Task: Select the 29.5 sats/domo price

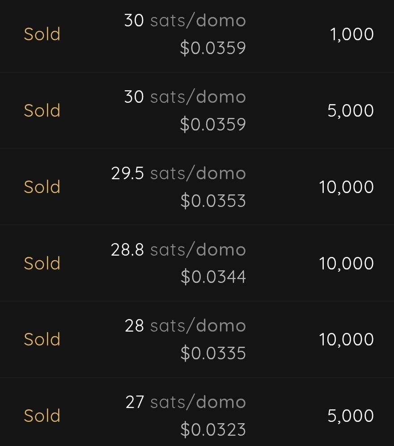Action: point(178,173)
